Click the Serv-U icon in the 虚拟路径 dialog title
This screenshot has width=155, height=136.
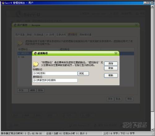35,53
